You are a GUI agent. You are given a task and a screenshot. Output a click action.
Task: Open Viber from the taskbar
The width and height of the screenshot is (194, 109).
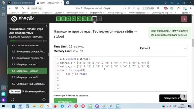tap(69, 106)
